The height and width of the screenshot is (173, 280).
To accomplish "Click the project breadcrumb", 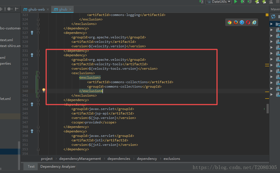I will 47,158.
